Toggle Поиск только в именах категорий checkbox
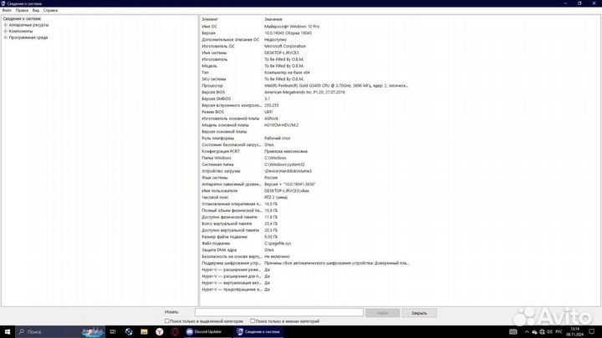The width and height of the screenshot is (602, 338). (253, 320)
